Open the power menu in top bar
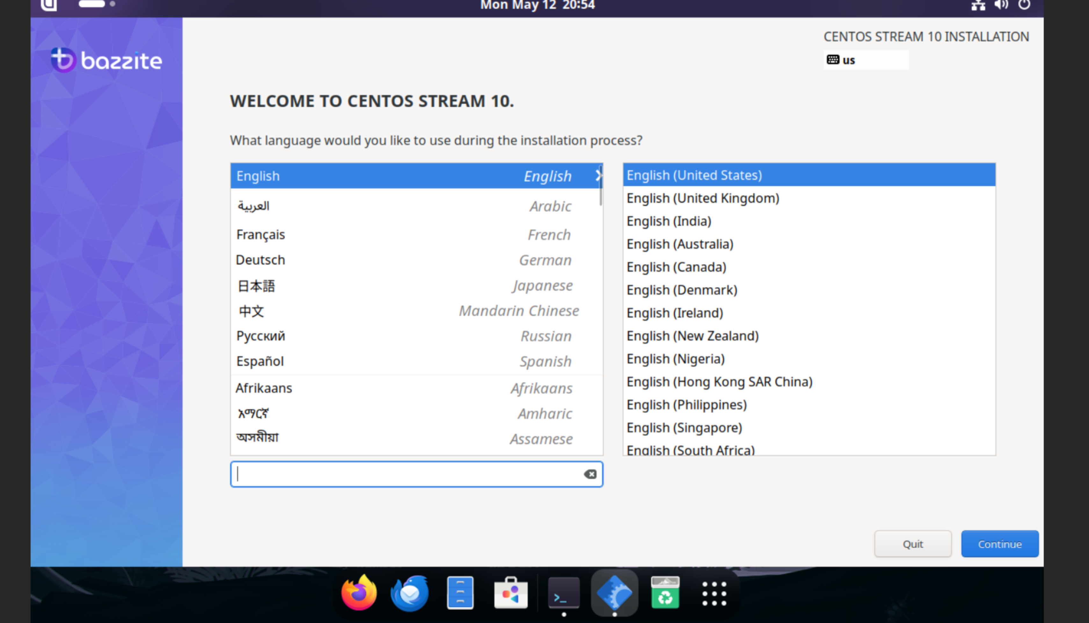This screenshot has width=1089, height=623. click(x=1024, y=5)
